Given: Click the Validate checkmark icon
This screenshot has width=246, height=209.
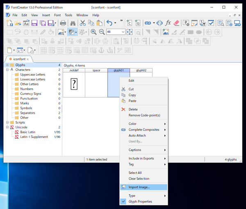Looking at the screenshot, I should click(211, 23).
